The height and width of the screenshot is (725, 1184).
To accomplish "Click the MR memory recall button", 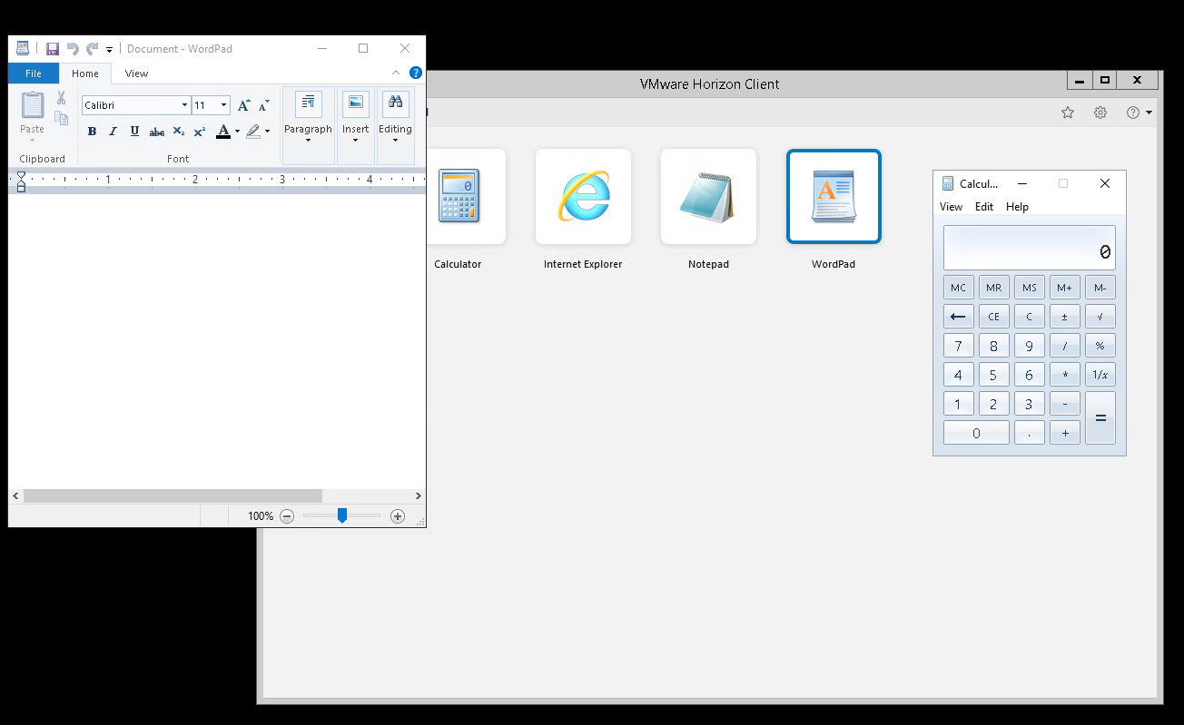I will pos(994,288).
